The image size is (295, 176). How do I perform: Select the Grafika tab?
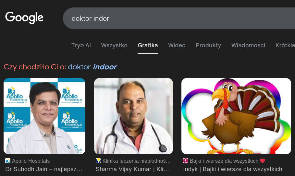(148, 45)
